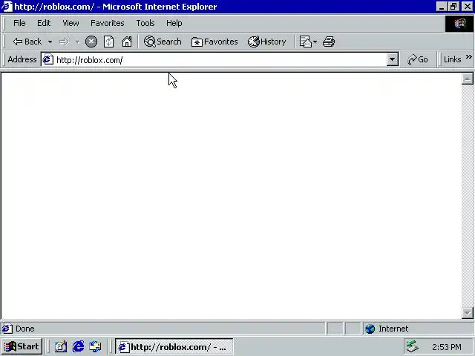Click the Done status bar text
This screenshot has width=475, height=356.
pos(24,329)
